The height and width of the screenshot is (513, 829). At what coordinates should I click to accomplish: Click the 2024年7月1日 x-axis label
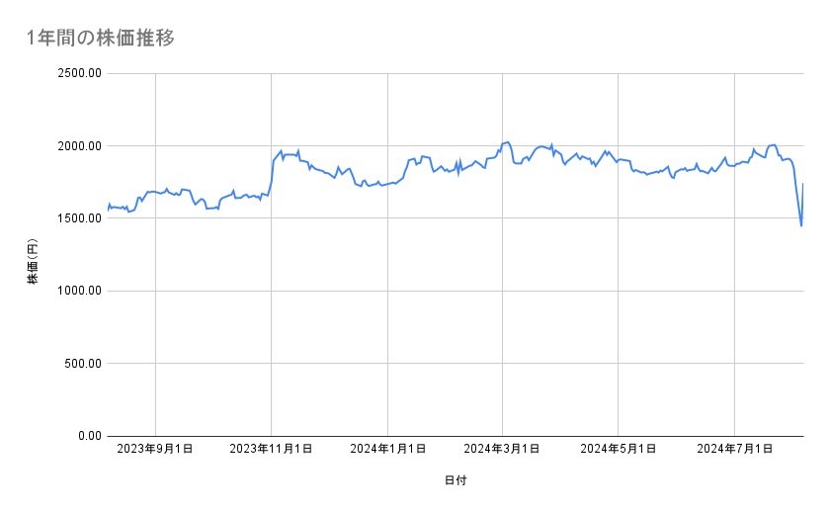pos(734,450)
